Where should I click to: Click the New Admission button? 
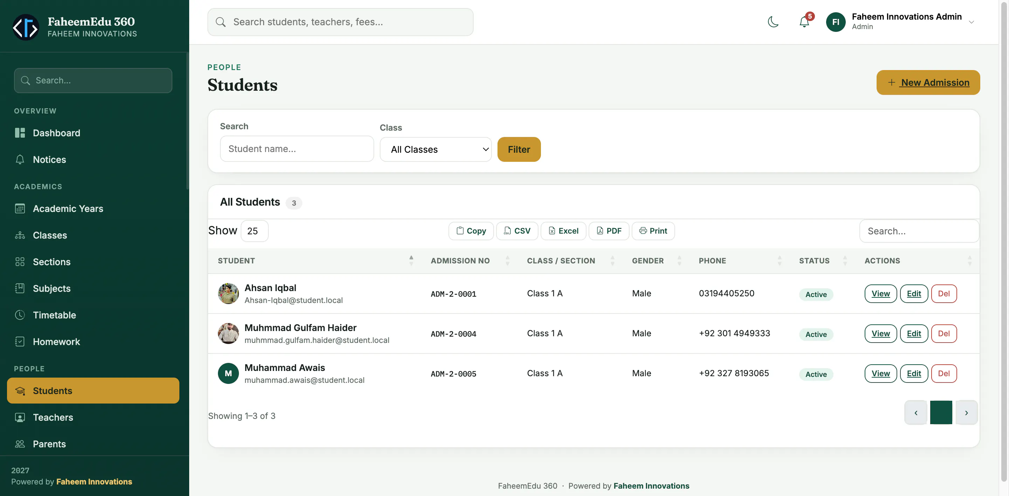928,83
